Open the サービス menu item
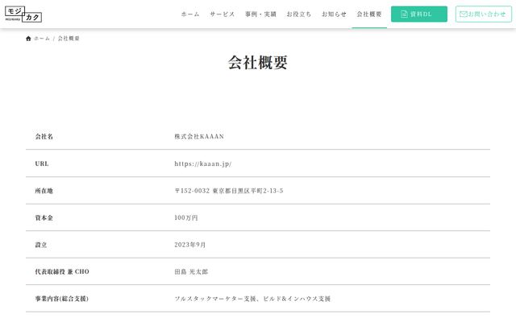Viewport: 516px width, 322px height. pos(223,14)
